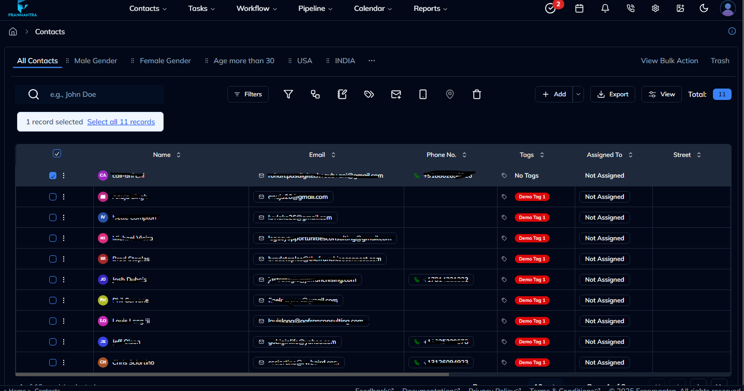This screenshot has width=744, height=391.
Task: Select the USA contacts tab
Action: [304, 61]
